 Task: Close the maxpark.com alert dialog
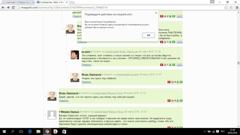tap(156, 13)
